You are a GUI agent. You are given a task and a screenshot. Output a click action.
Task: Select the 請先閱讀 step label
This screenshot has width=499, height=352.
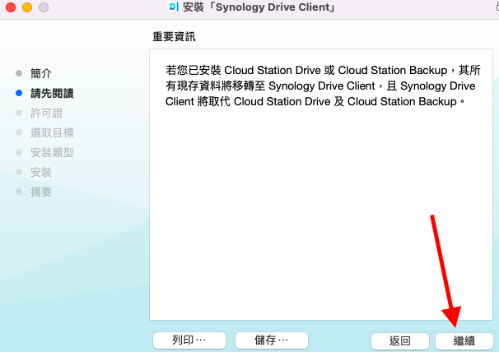(52, 93)
